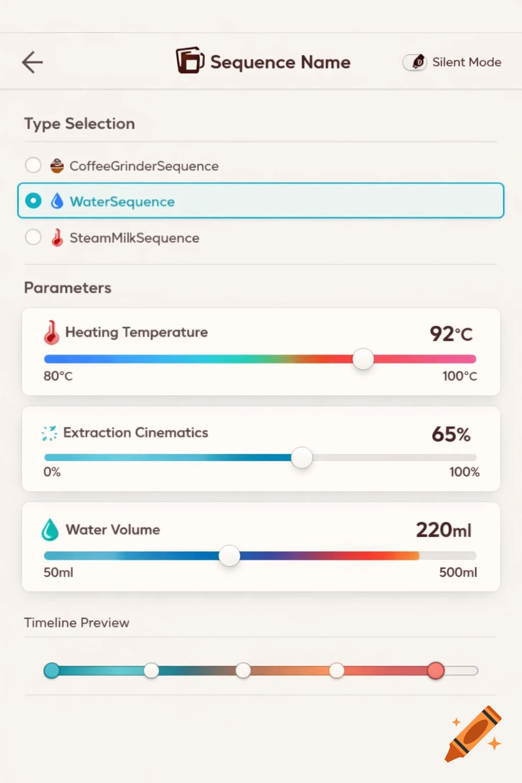Image resolution: width=522 pixels, height=783 pixels.
Task: Click the red thermometer icon beside SteamMilkSequence
Action: [x=57, y=237]
